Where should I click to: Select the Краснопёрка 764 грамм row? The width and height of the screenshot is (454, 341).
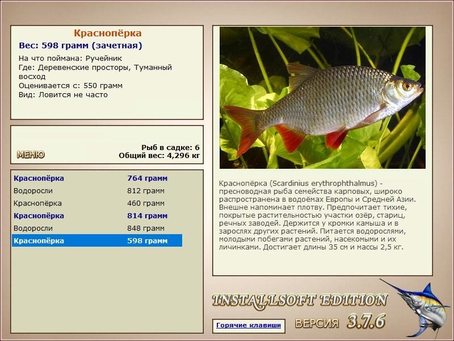pyautogui.click(x=97, y=178)
